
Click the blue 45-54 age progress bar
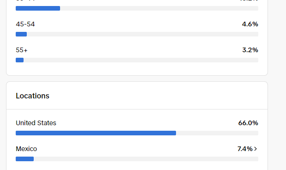pyautogui.click(x=21, y=34)
